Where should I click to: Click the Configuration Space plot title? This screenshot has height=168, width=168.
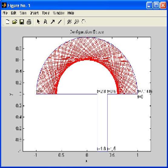pyautogui.click(x=87, y=32)
